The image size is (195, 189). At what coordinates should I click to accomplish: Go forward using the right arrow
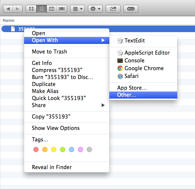(x=17, y=9)
